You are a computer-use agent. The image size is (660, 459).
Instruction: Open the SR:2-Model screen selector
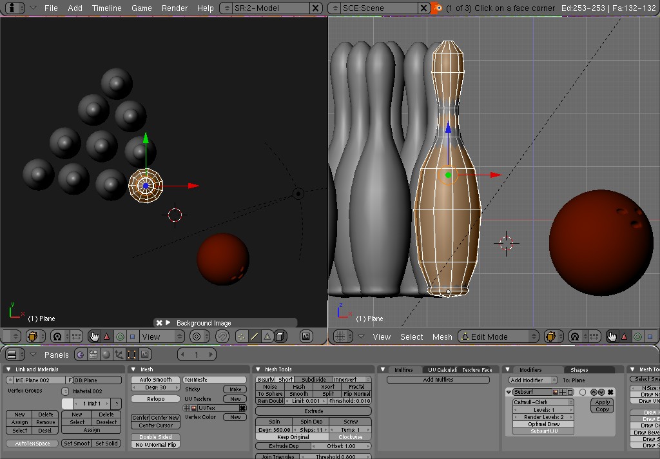coord(271,8)
